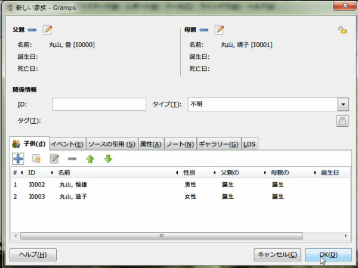Edit the mother's record with pencil icon

(219, 30)
